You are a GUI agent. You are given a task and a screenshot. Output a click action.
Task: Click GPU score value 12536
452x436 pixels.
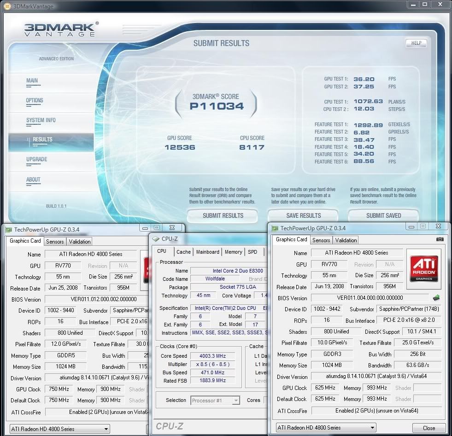click(180, 147)
